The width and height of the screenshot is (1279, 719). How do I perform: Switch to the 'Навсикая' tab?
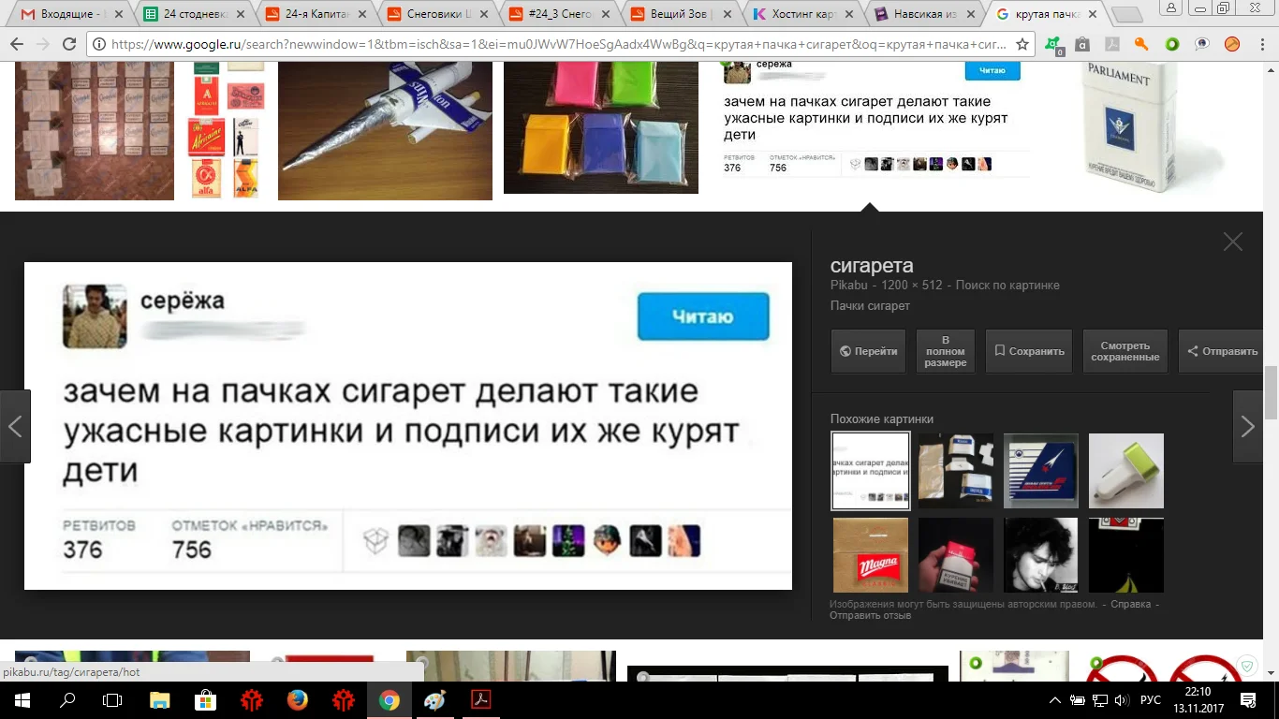[x=923, y=14]
